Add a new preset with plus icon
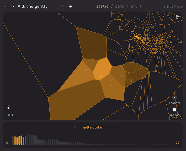The height and width of the screenshot is (151, 186). point(71,6)
